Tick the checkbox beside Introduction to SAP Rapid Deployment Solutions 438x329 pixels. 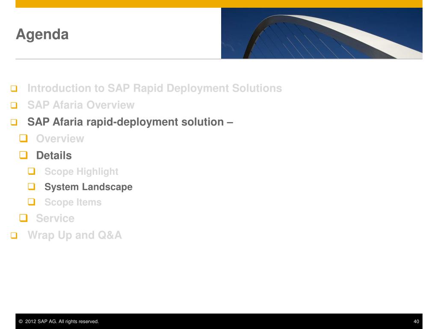point(14,89)
